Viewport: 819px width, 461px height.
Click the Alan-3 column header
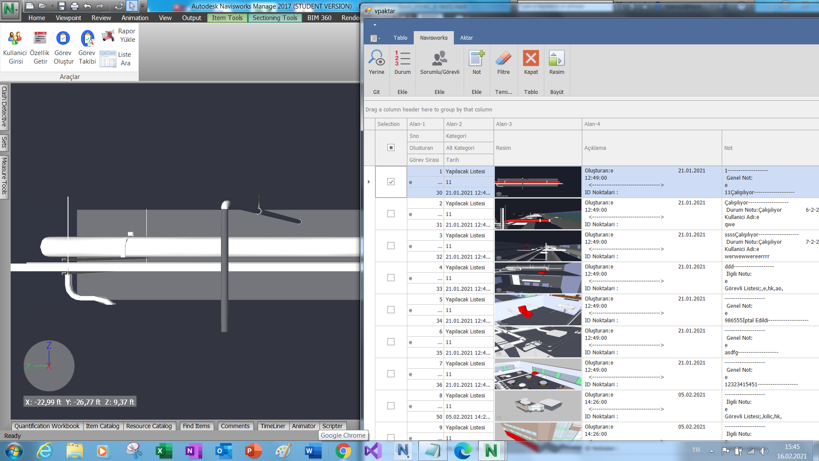[538, 124]
